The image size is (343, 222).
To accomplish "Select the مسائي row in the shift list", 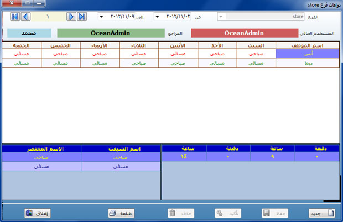I will (x=120, y=166).
